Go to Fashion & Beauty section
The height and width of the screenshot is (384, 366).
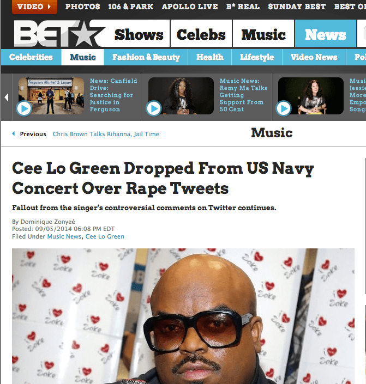coord(146,57)
